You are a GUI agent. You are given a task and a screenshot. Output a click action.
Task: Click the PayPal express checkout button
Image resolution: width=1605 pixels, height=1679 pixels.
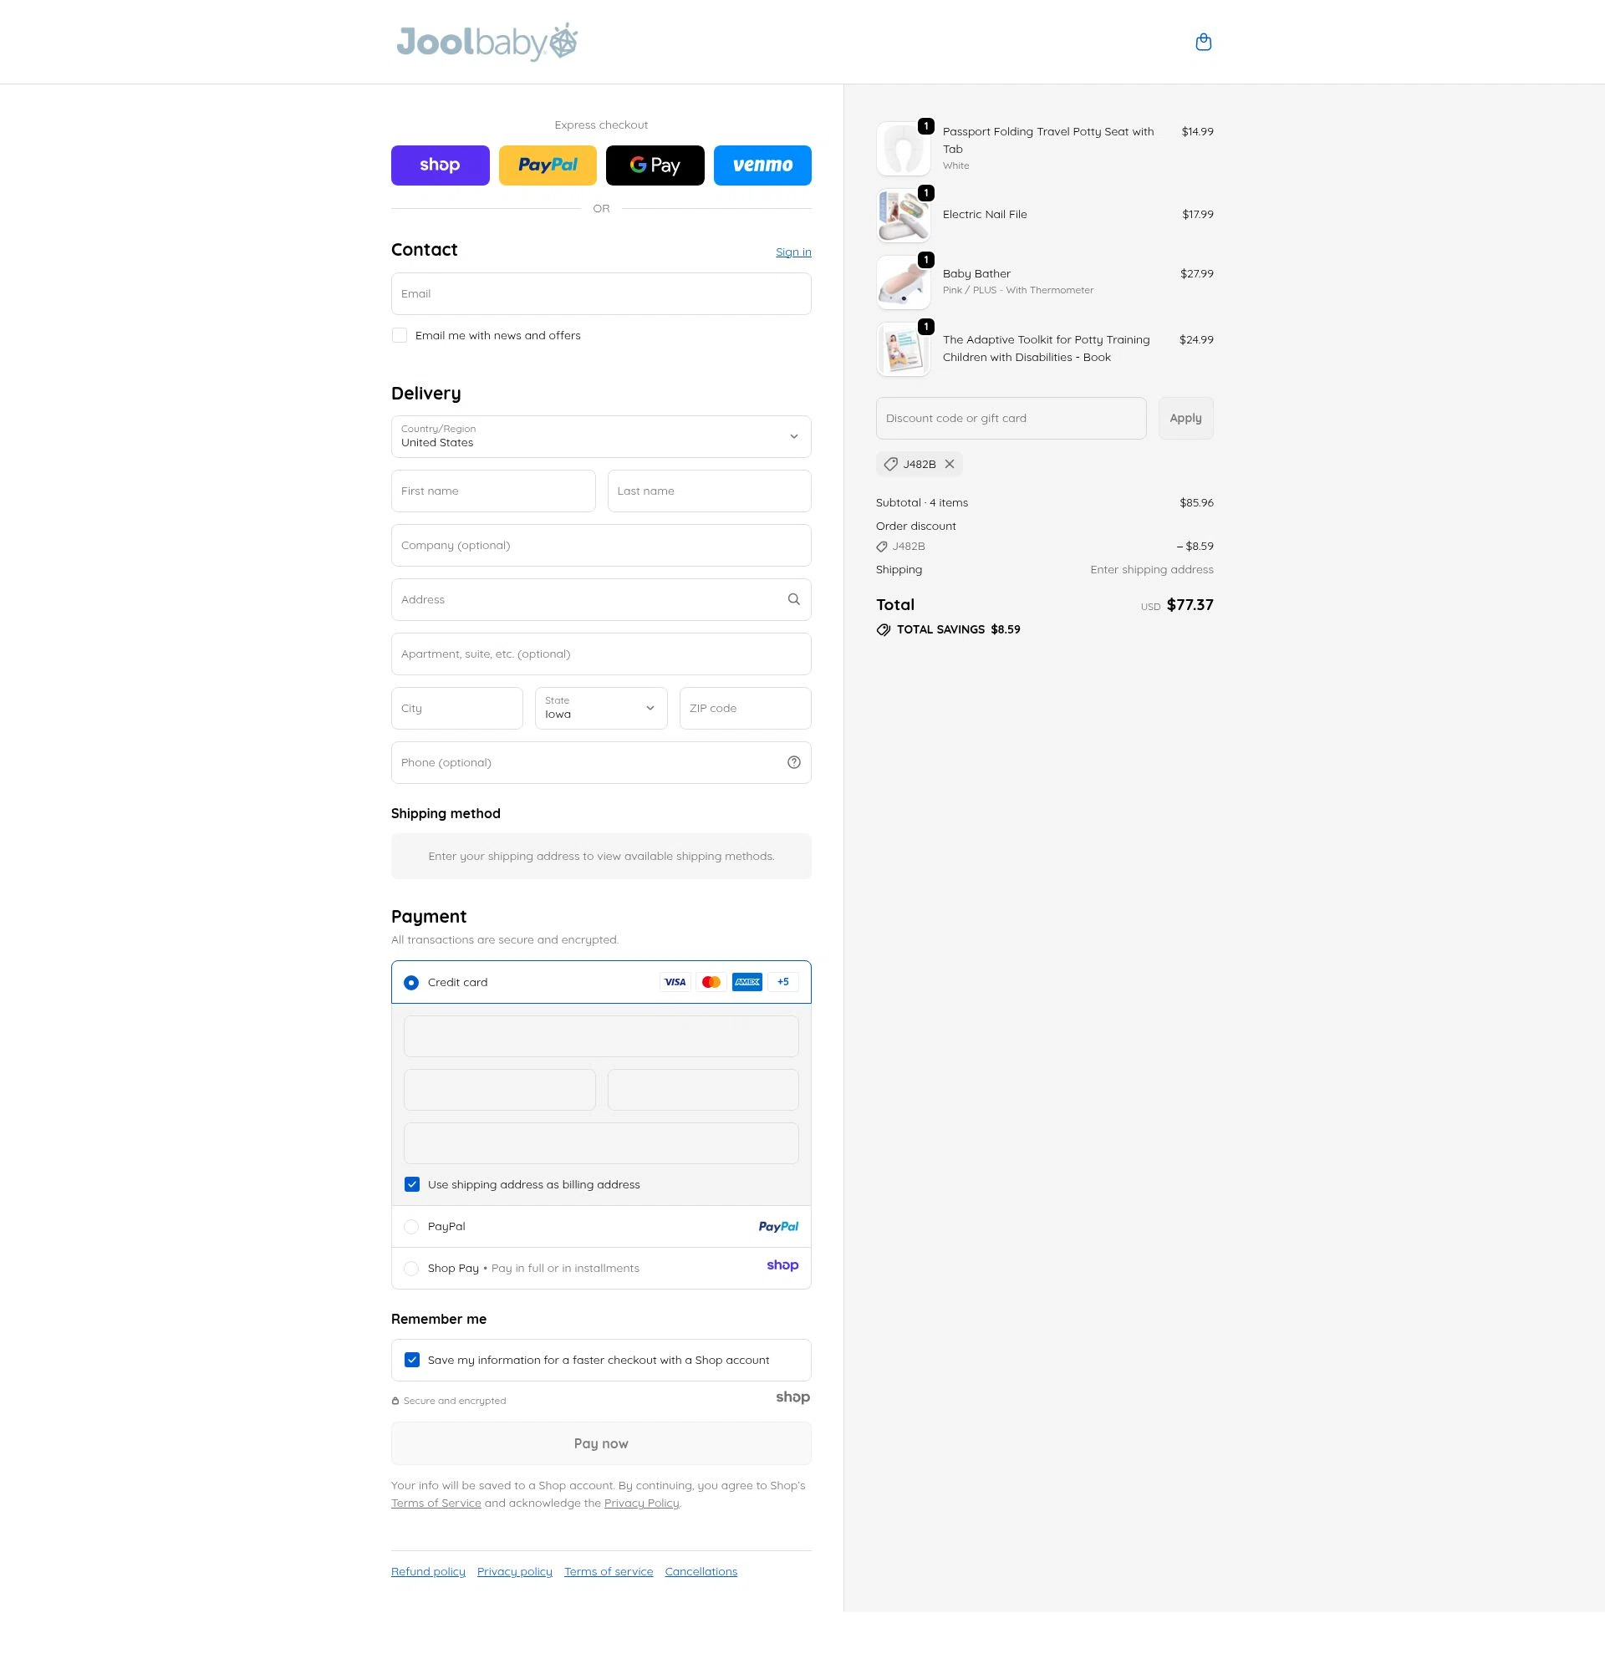coord(547,164)
